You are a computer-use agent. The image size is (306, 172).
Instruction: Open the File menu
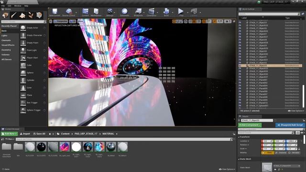(3, 6)
